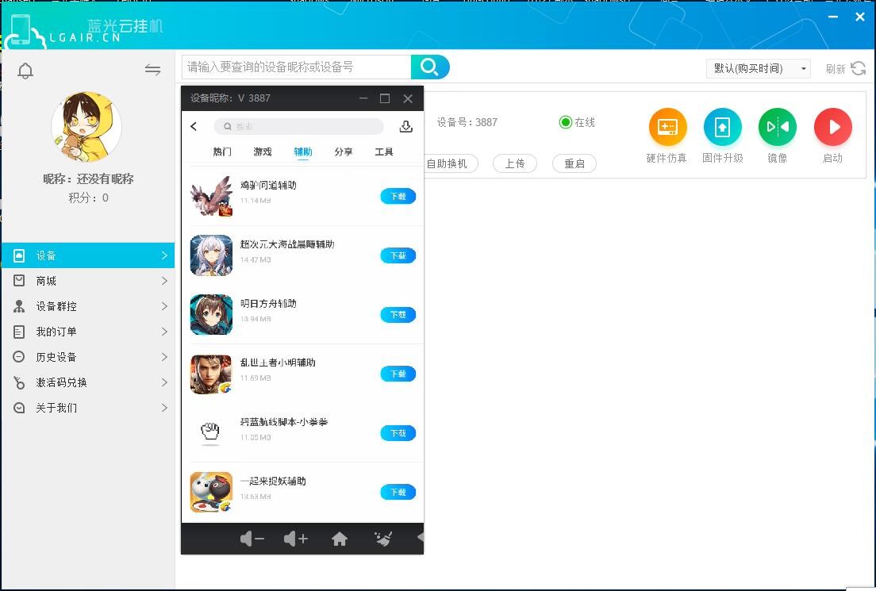
Task: Click the red 启动 start icon
Action: point(832,127)
